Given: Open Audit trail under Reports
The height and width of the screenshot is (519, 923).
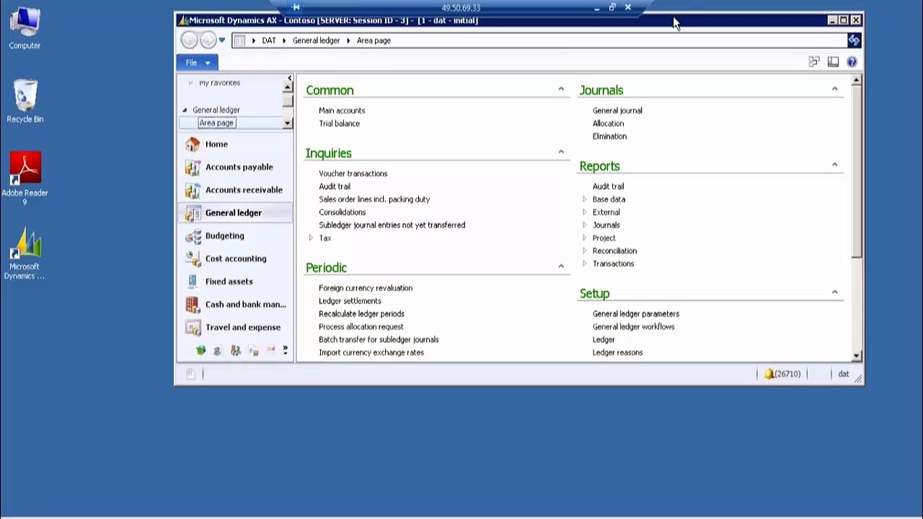Looking at the screenshot, I should [x=609, y=187].
